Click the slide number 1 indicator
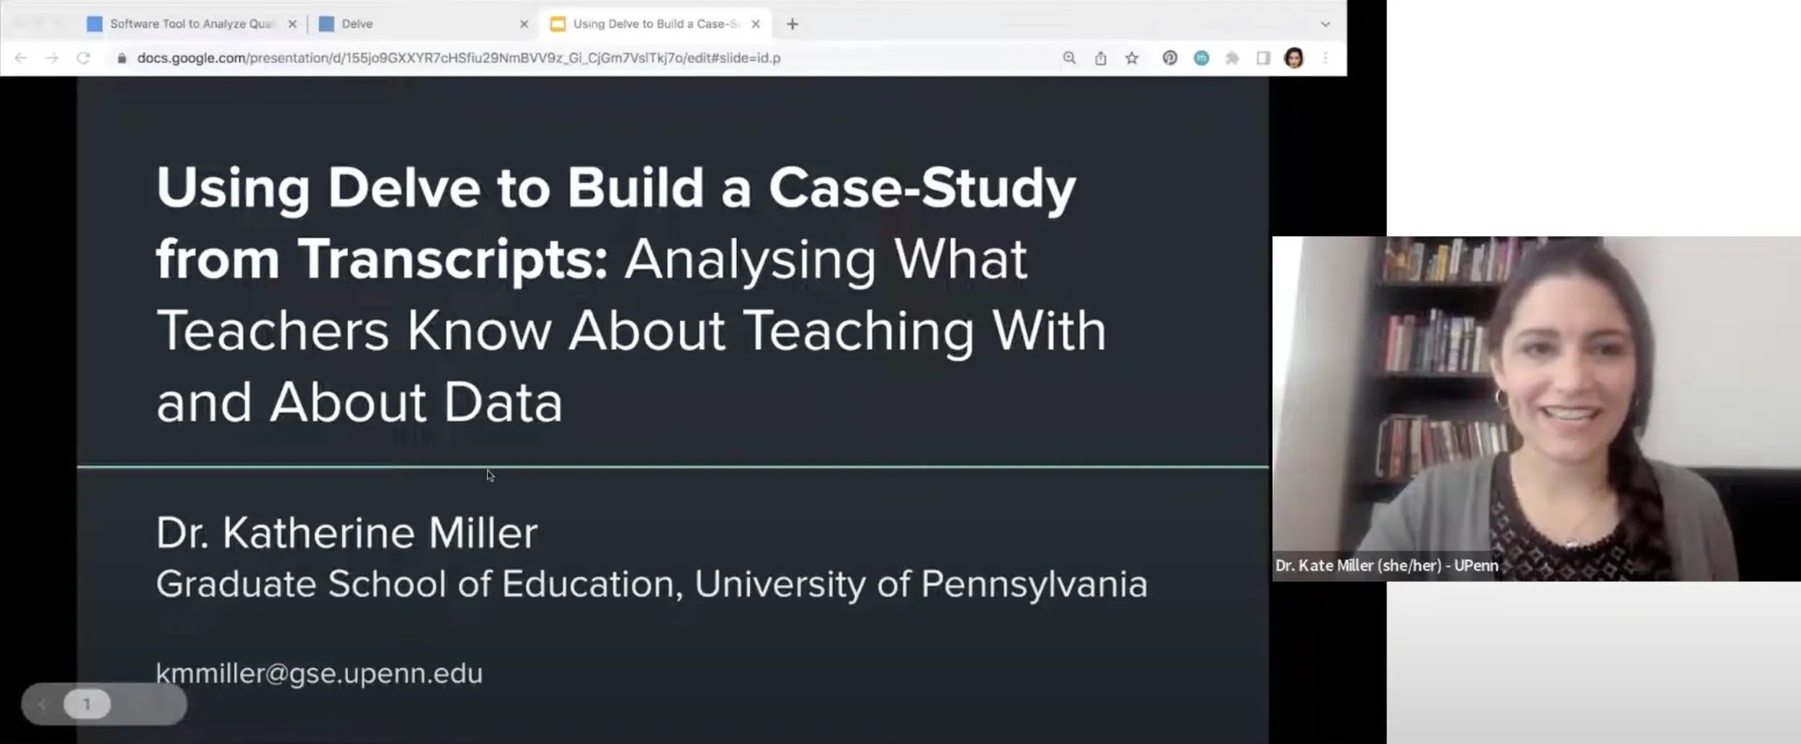This screenshot has width=1801, height=744. point(86,704)
